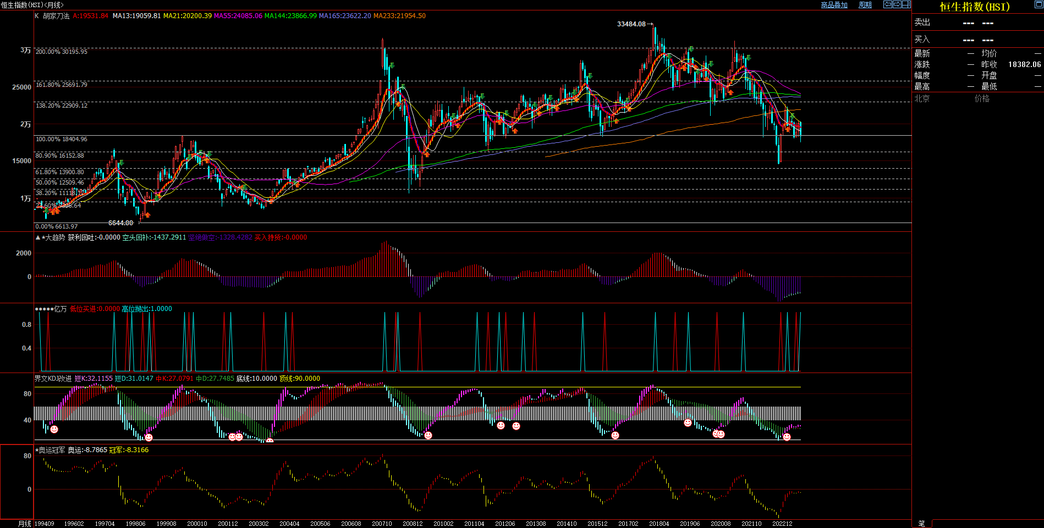The height and width of the screenshot is (528, 1044).
Task: Click the orange MA233 legend value
Action: coord(399,16)
